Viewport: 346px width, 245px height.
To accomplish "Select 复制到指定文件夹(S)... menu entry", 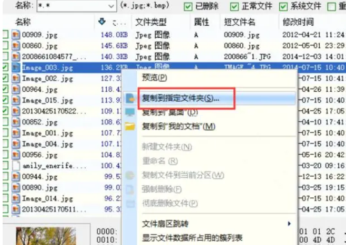I will 181,99.
